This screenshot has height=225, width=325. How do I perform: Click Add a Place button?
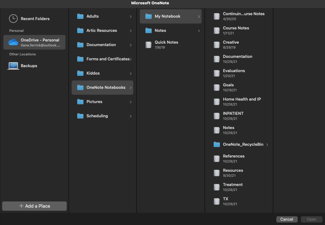[x=34, y=206]
